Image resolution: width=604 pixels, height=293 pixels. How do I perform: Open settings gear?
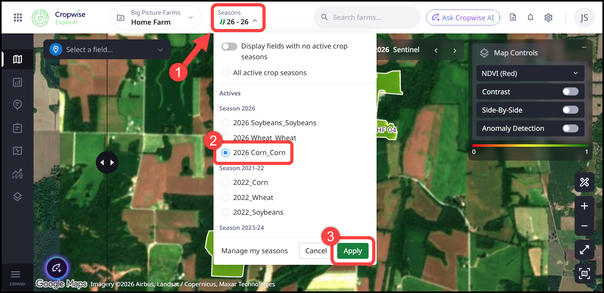(x=549, y=17)
